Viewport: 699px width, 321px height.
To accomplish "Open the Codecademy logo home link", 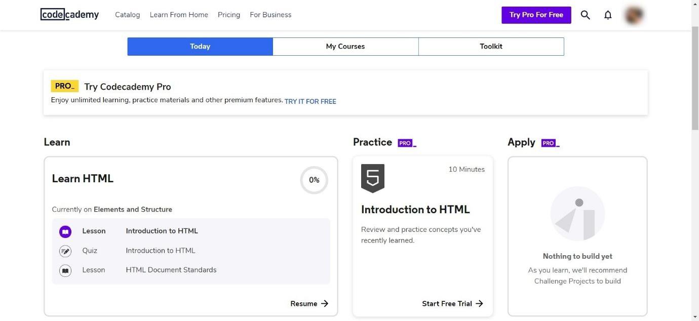I will tap(69, 15).
